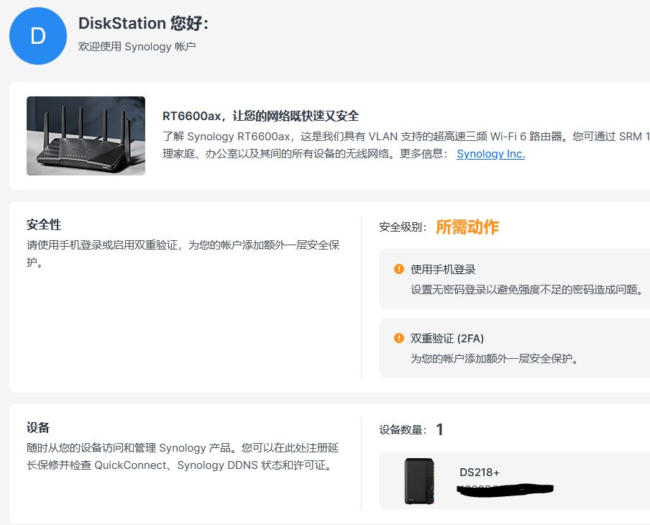Open the Synology Inc. link

tap(491, 154)
